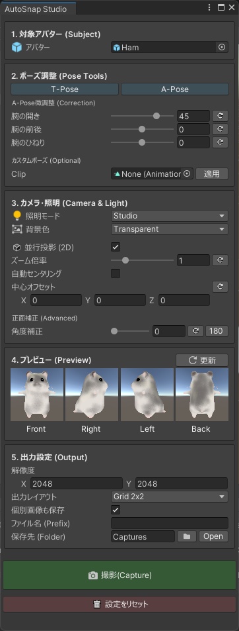Screen dimensions: 239x631
Task: Reset the 腕のひねり value
Action: click(220, 142)
